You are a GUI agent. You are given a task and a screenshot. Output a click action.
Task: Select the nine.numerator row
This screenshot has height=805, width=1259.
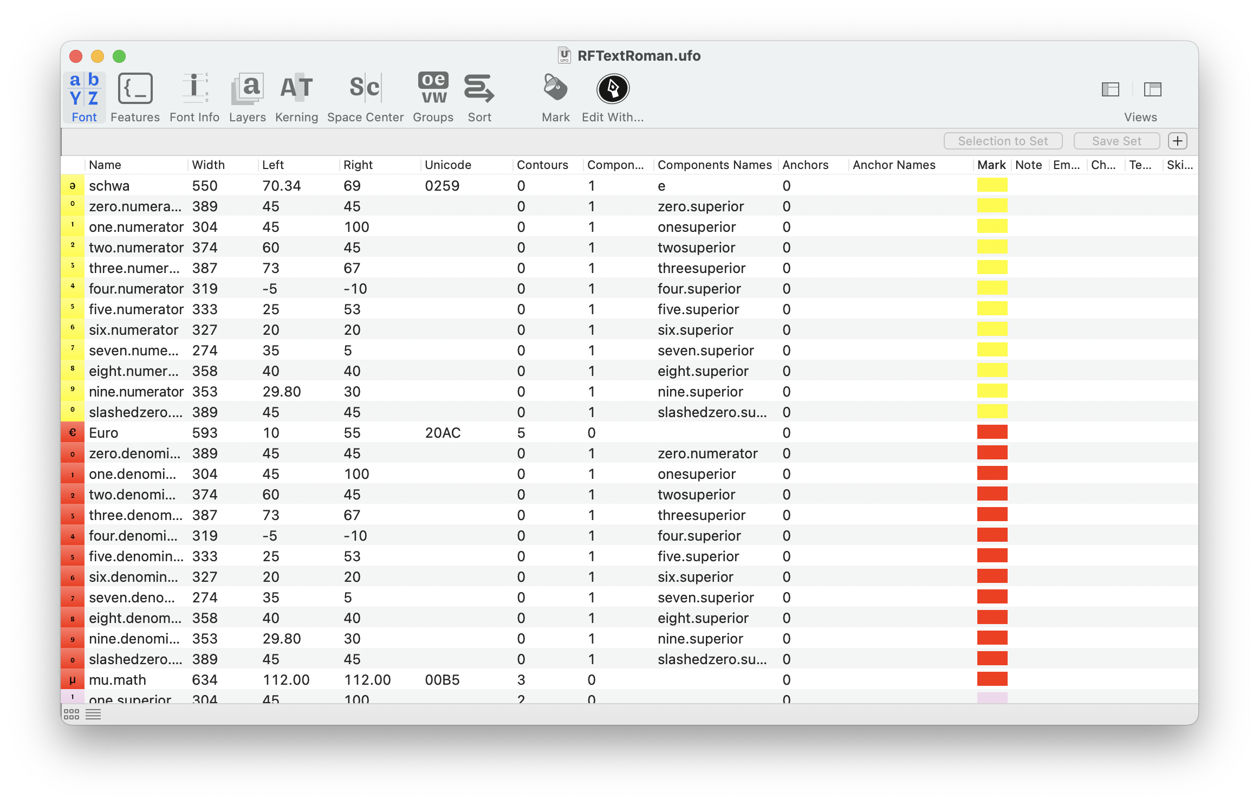(629, 391)
